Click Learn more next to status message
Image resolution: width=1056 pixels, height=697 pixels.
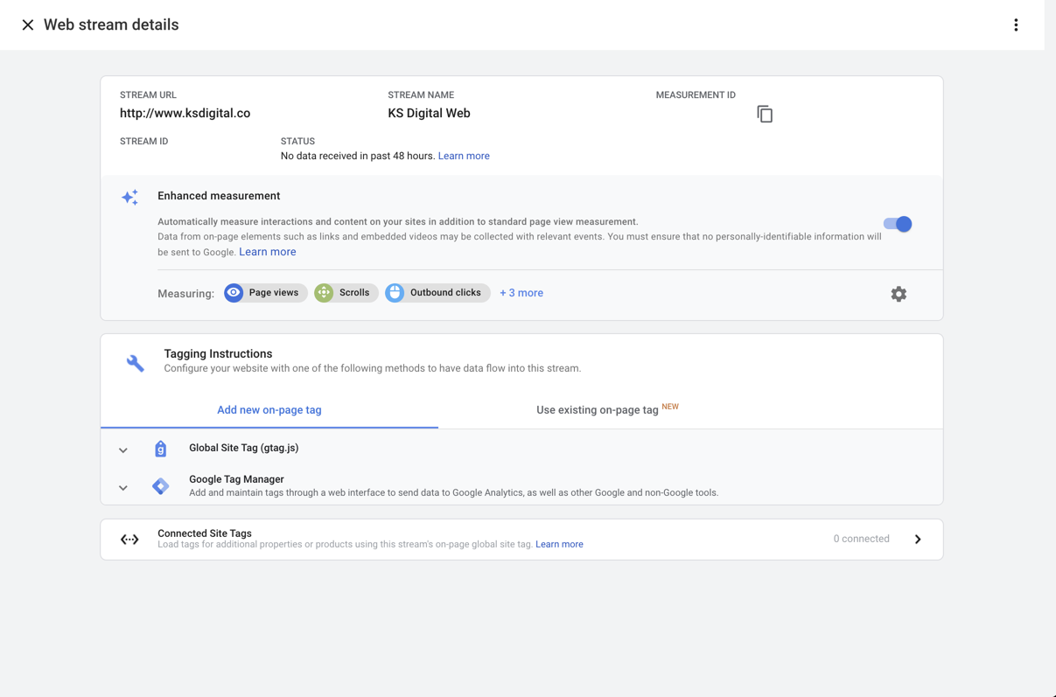point(464,156)
